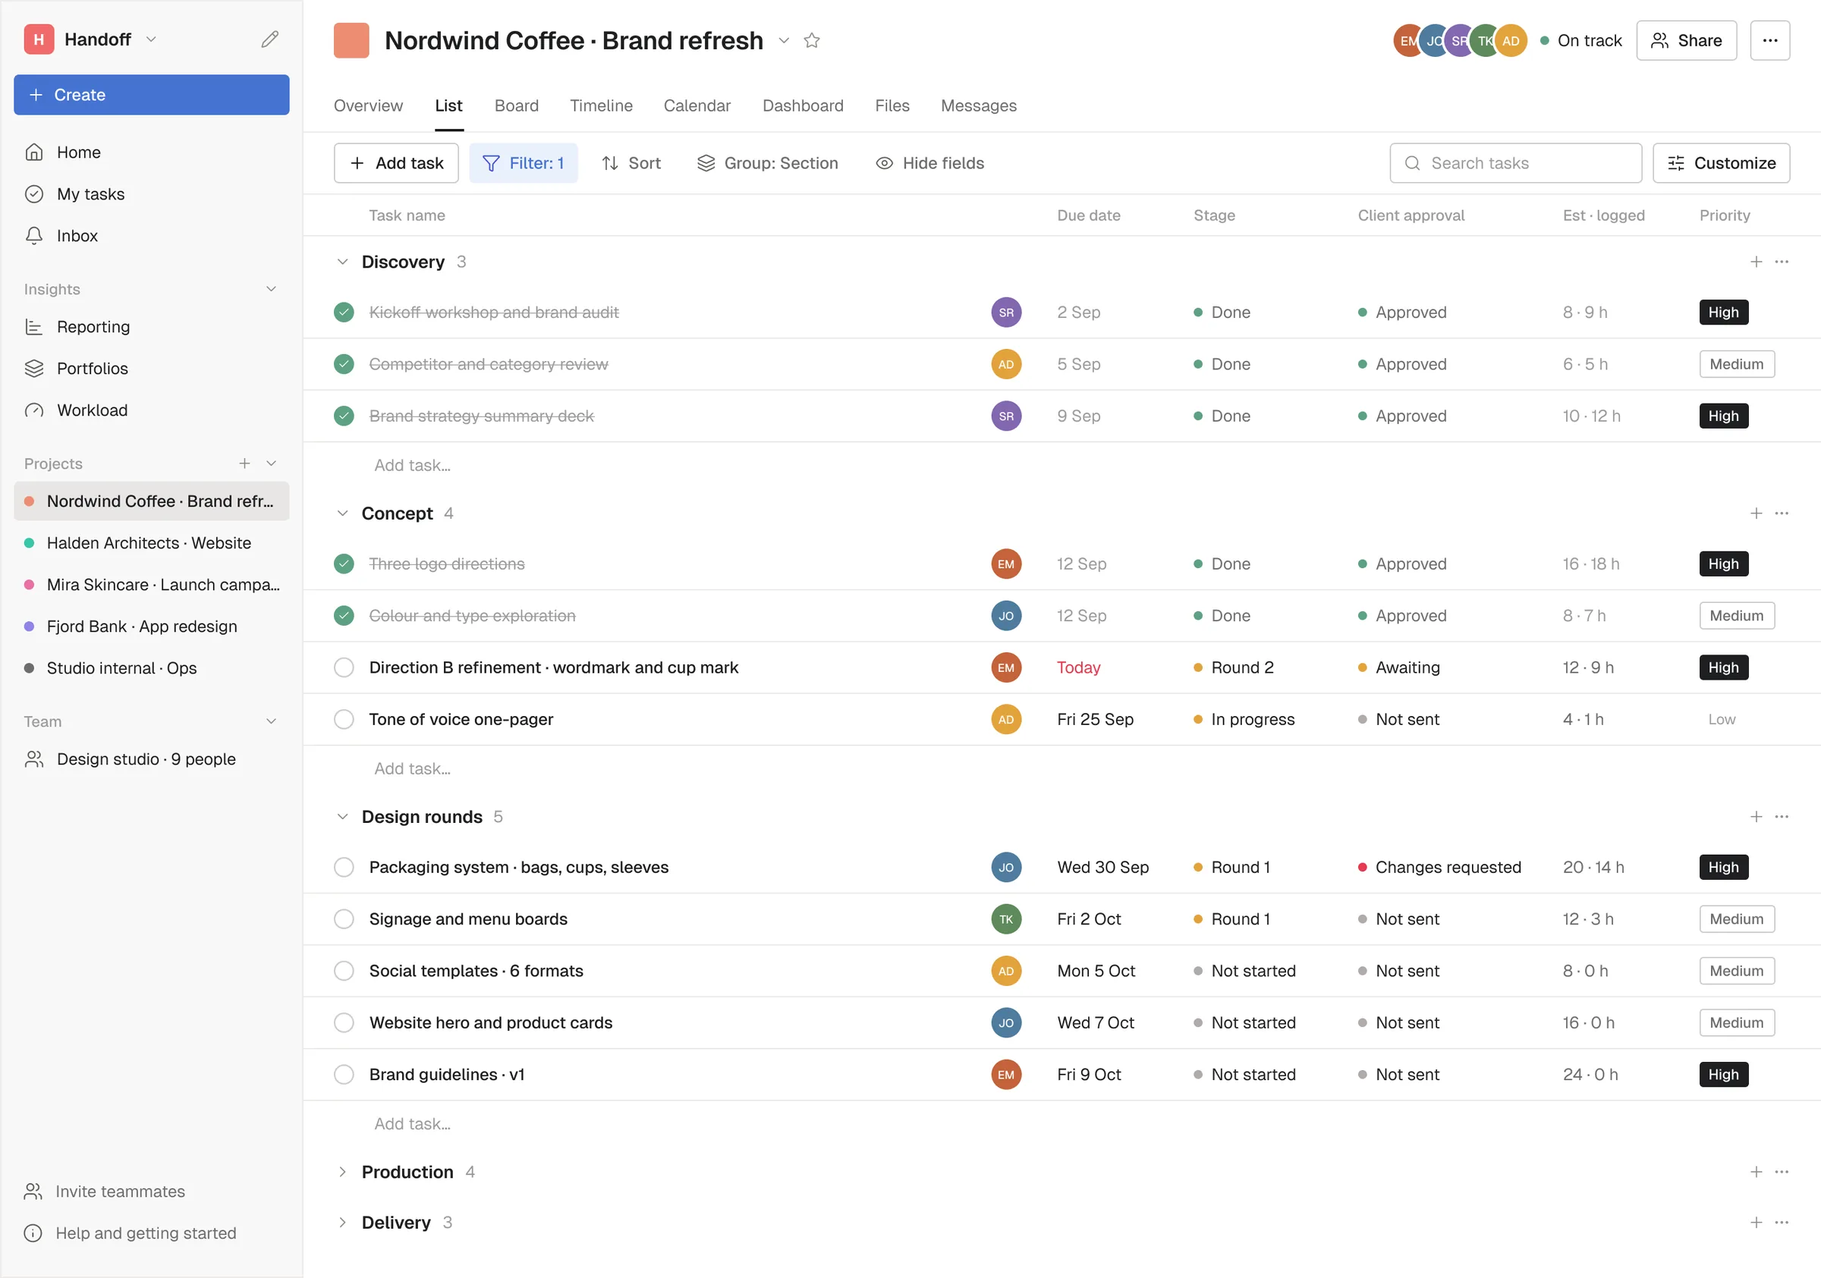The image size is (1821, 1278).
Task: Toggle Hide fields visibility option
Action: point(929,162)
